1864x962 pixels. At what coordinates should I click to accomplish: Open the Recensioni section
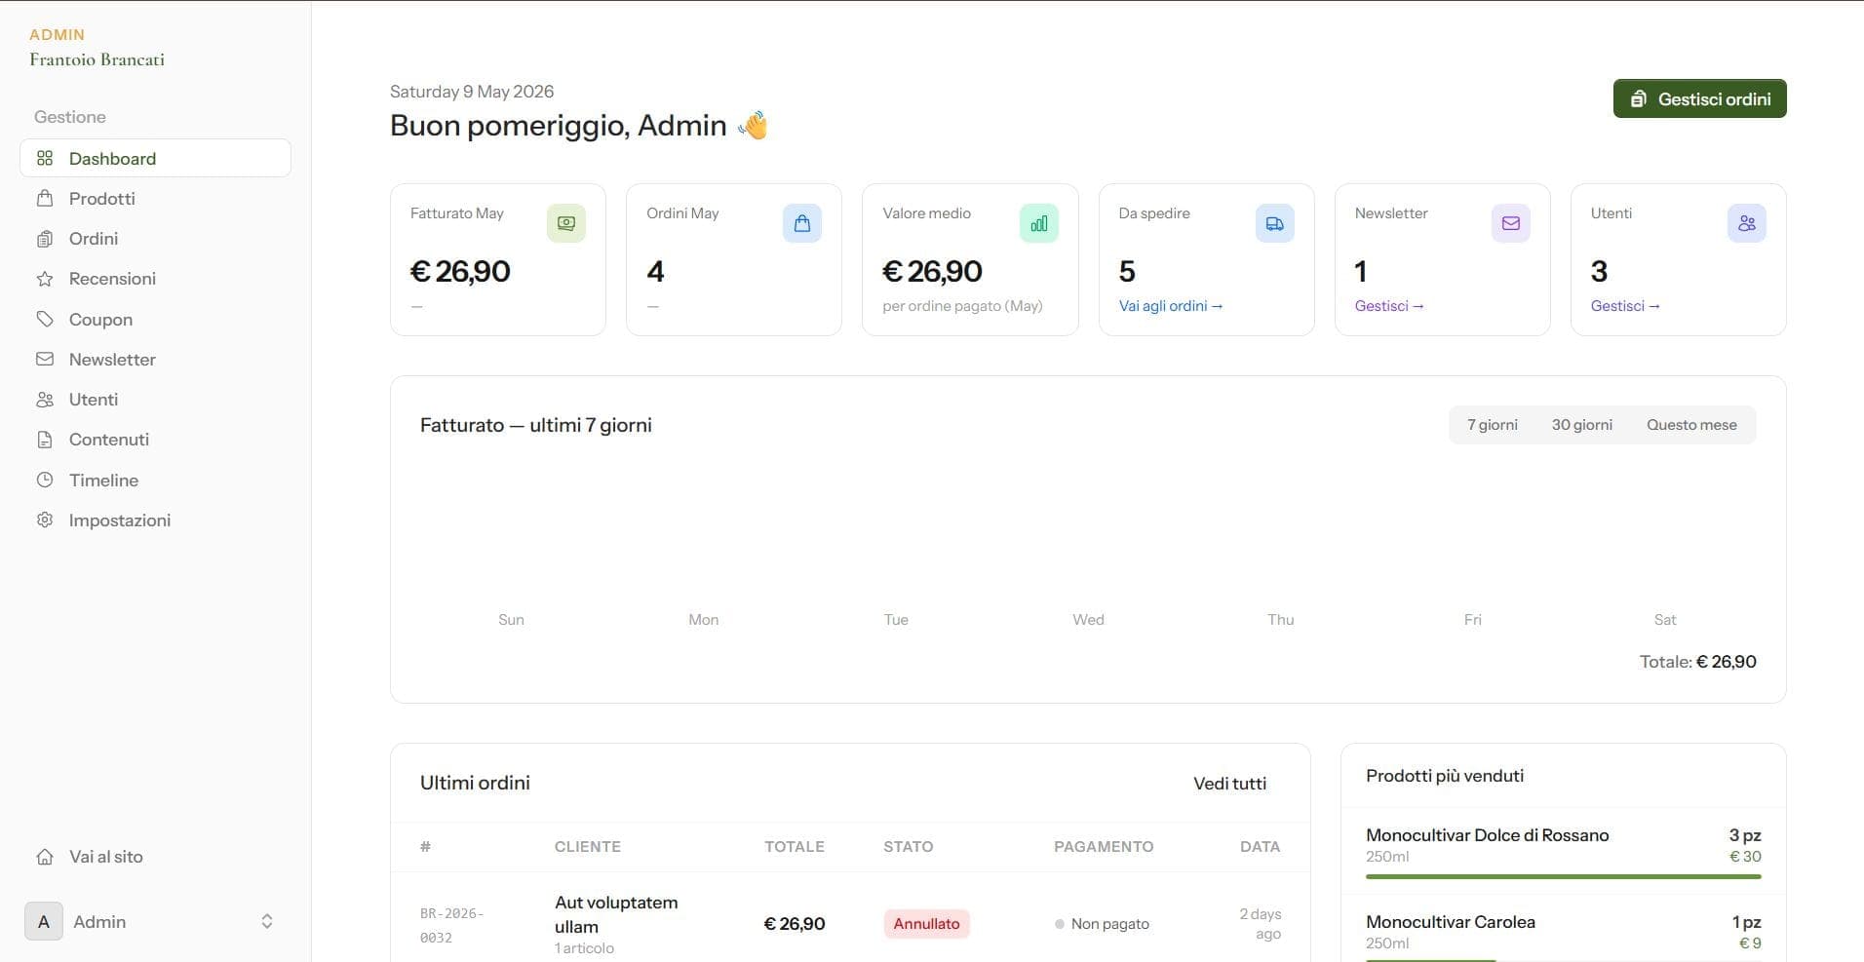[155, 279]
